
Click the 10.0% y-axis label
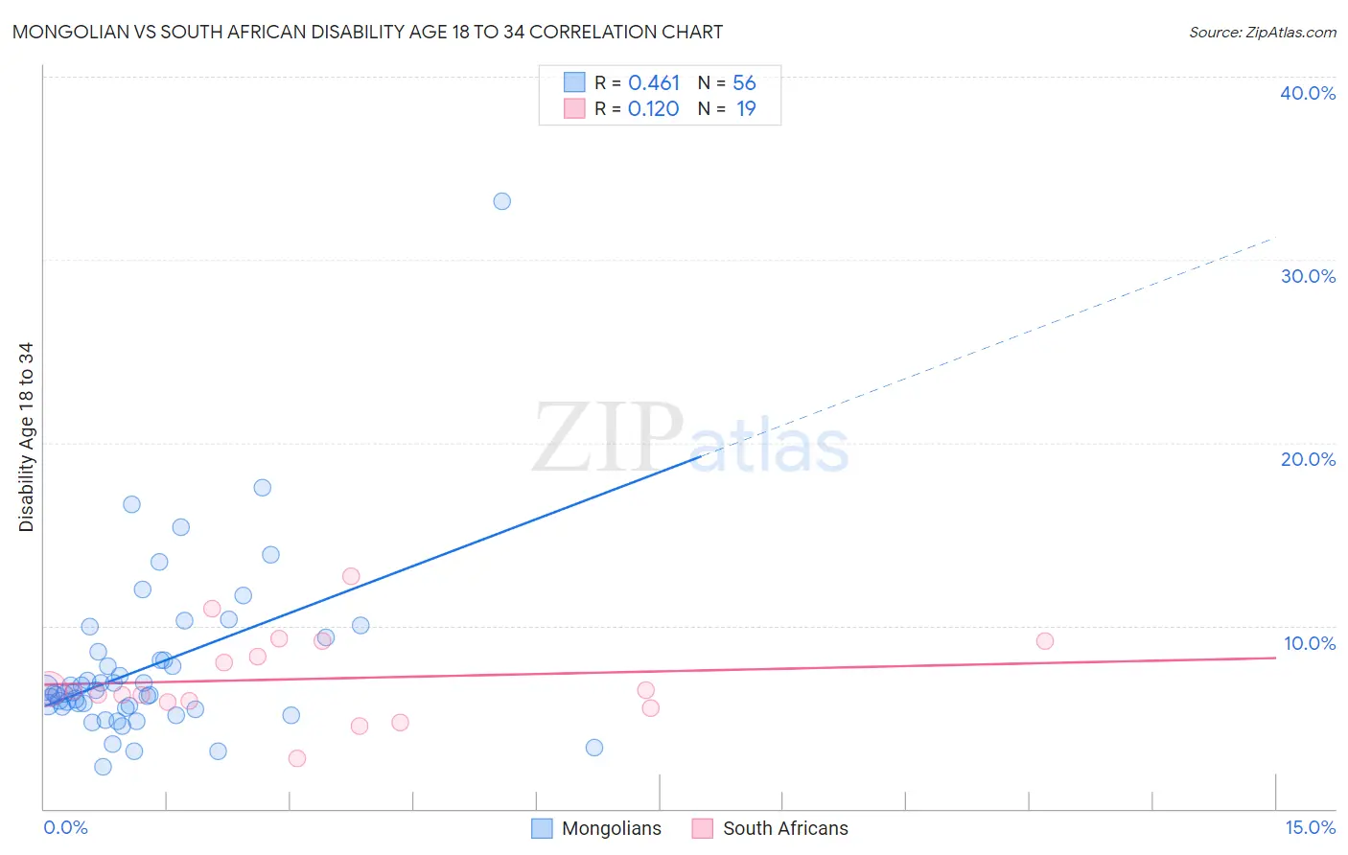[x=1310, y=643]
